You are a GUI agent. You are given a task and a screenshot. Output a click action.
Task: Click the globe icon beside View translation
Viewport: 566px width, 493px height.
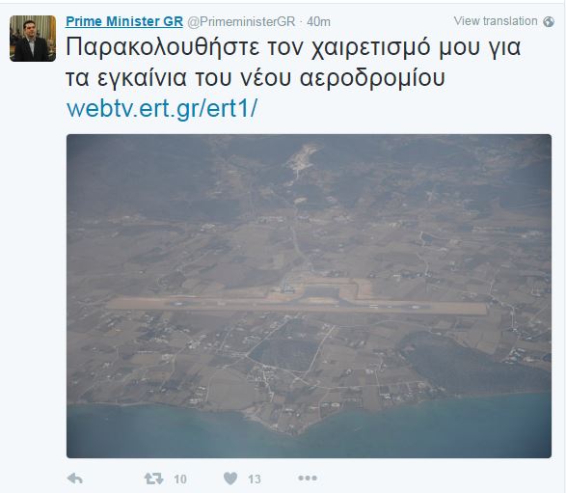(549, 21)
